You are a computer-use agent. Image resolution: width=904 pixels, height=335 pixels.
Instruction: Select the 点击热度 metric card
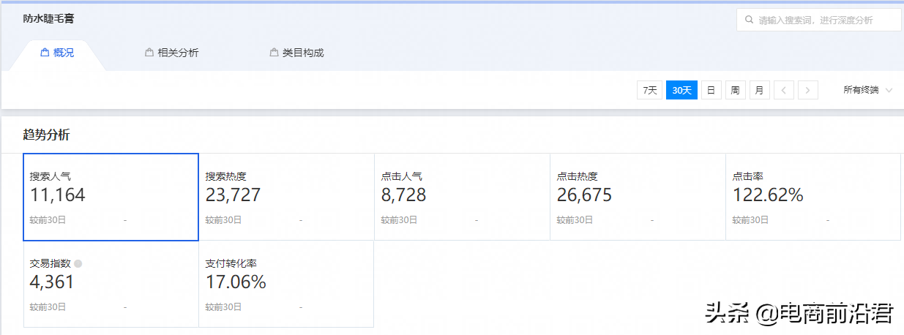click(638, 197)
